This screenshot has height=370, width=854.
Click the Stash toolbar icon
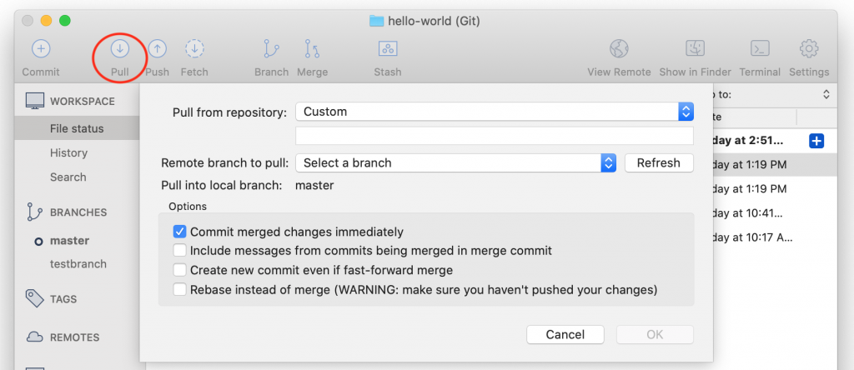pos(387,49)
